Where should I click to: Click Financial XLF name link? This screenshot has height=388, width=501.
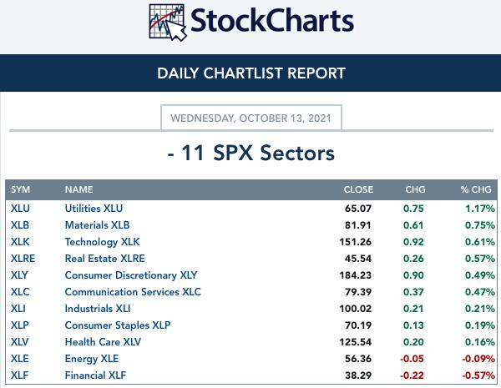95,375
